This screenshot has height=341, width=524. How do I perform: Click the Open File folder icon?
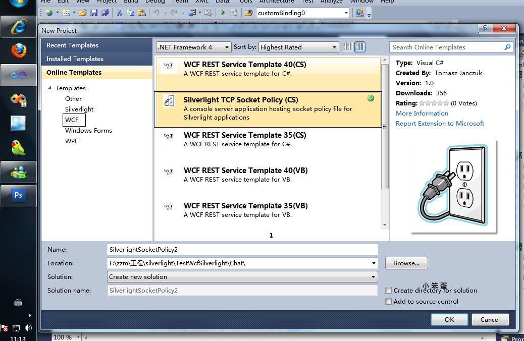tap(83, 13)
